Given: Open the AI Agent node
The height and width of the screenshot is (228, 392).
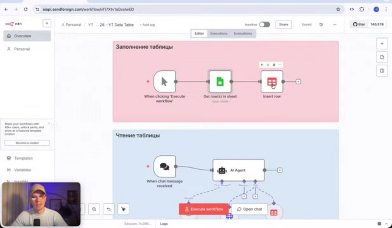Looking at the screenshot, I should pyautogui.click(x=238, y=170).
